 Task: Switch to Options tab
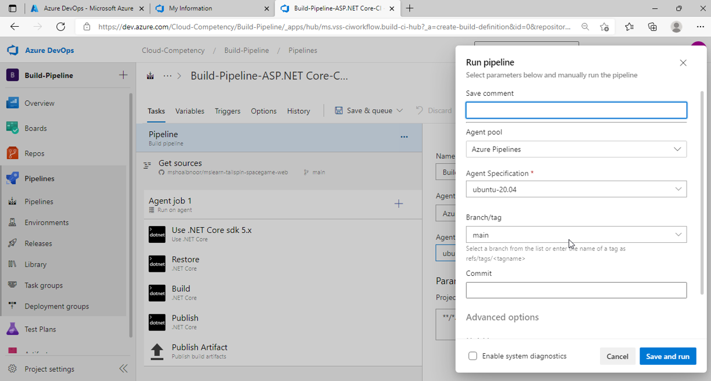tap(264, 111)
